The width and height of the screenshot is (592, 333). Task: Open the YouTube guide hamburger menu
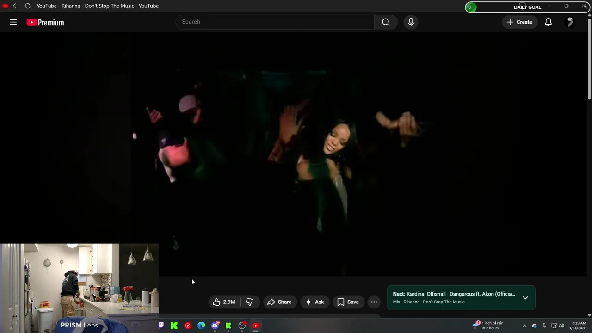13,22
